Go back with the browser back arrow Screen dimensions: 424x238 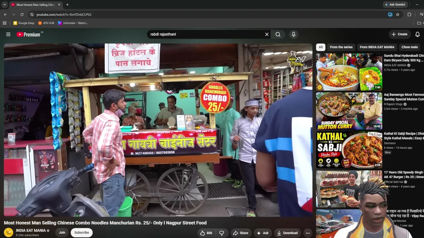[x=5, y=15]
